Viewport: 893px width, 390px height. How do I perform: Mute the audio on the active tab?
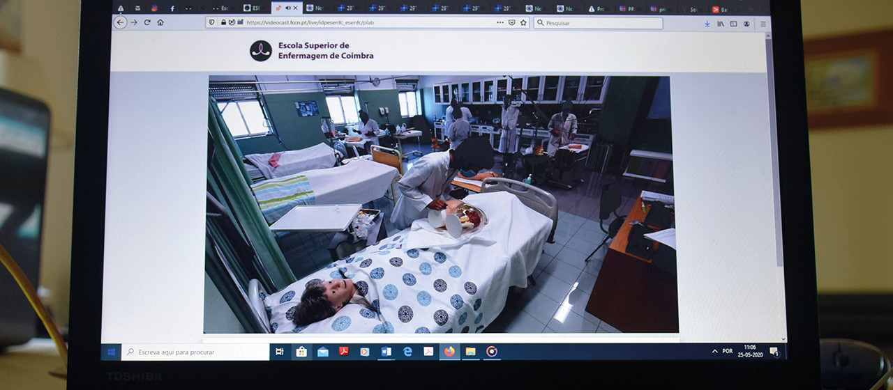[x=288, y=8]
